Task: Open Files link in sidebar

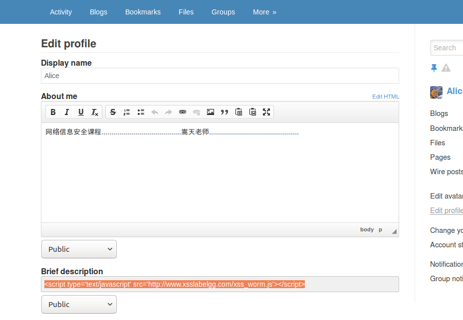Action: coord(438,143)
